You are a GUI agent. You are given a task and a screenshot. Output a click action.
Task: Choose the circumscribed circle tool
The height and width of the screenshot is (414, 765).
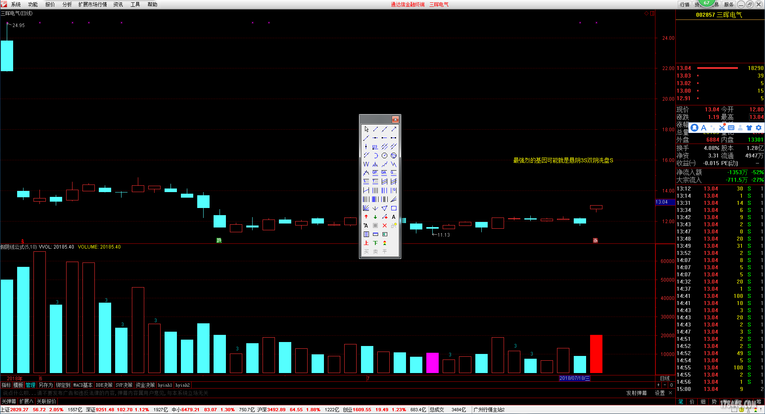pos(394,155)
